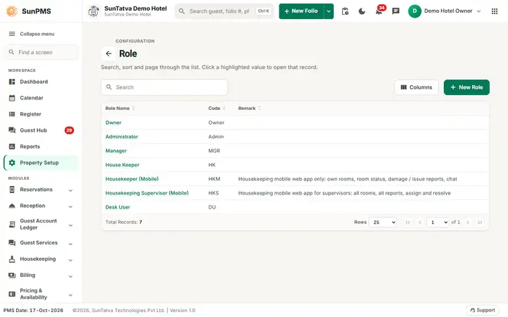The height and width of the screenshot is (317, 508).
Task: Open the clipboard clock icon in header
Action: click(x=345, y=11)
